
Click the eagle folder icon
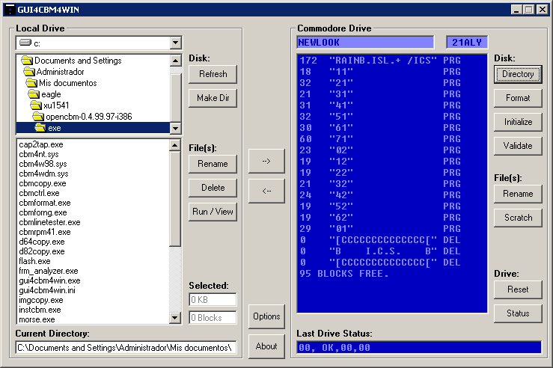pyautogui.click(x=34, y=94)
